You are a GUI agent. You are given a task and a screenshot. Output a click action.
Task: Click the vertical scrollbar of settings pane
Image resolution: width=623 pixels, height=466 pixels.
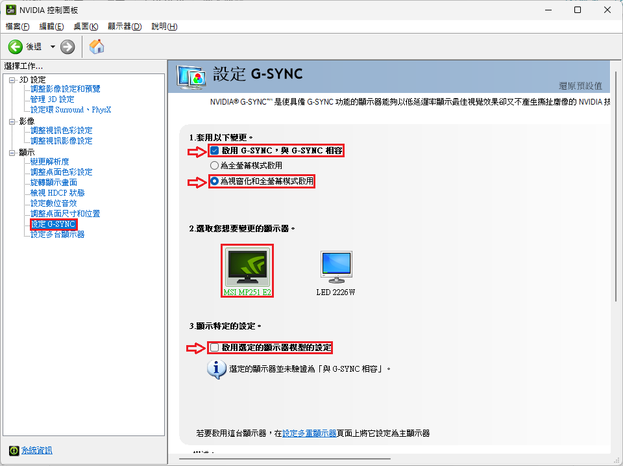pos(617,187)
